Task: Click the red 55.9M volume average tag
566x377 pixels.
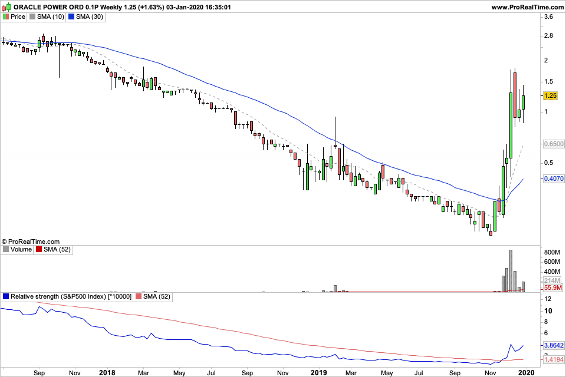Action: (552, 287)
